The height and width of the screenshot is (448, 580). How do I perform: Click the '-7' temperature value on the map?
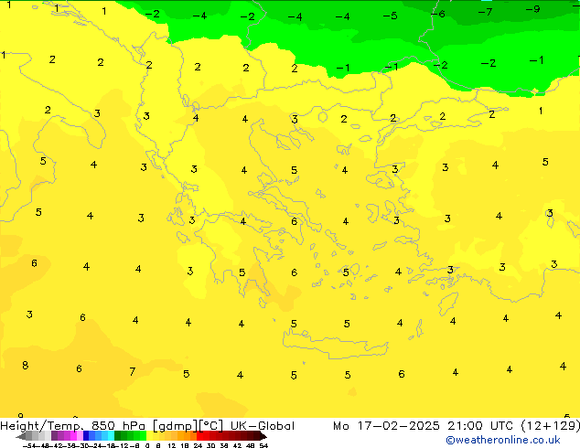[x=485, y=12]
